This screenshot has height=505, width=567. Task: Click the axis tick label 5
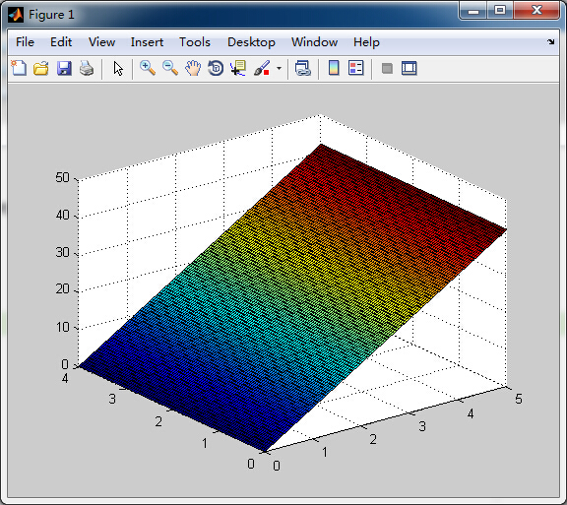[x=519, y=399]
